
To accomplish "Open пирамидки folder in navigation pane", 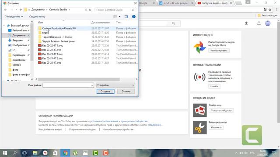I will coord(19,55).
